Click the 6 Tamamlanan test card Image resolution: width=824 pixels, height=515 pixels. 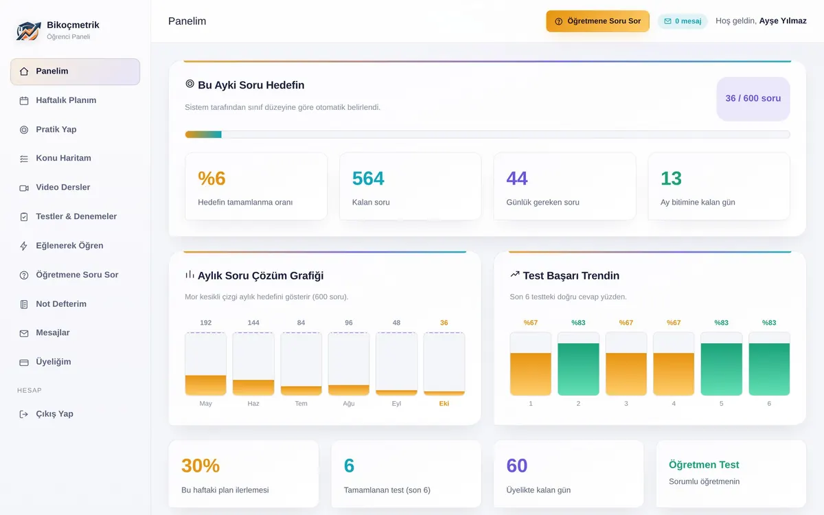406,474
